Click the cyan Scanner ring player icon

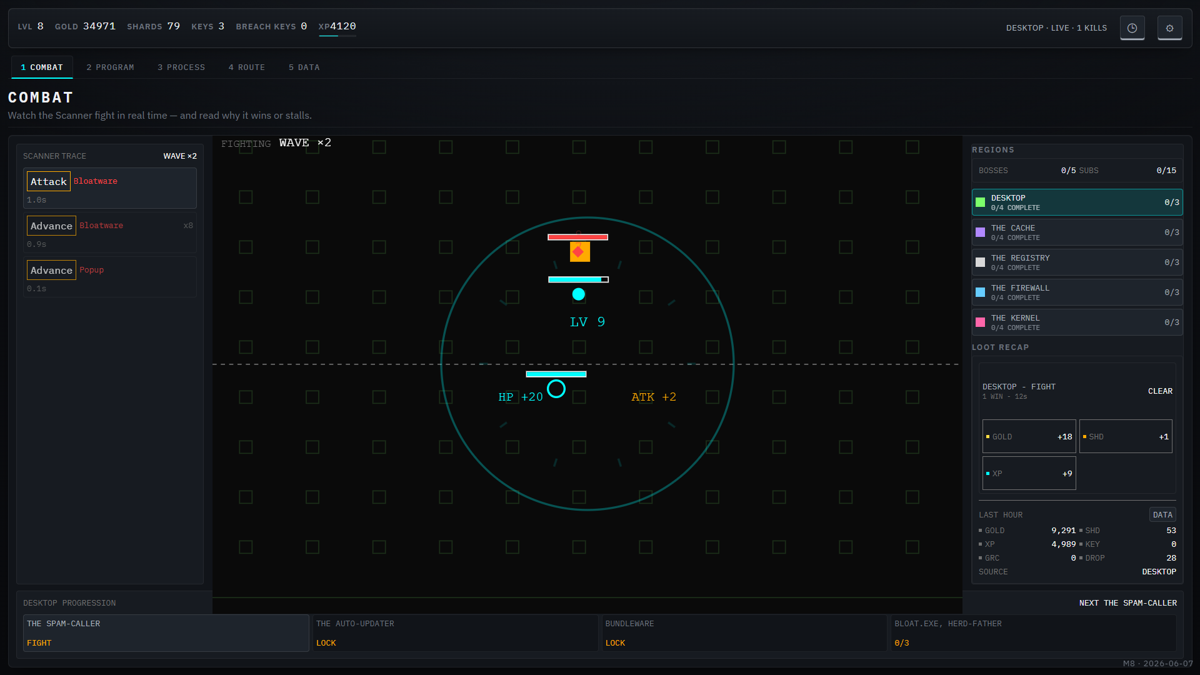point(556,389)
